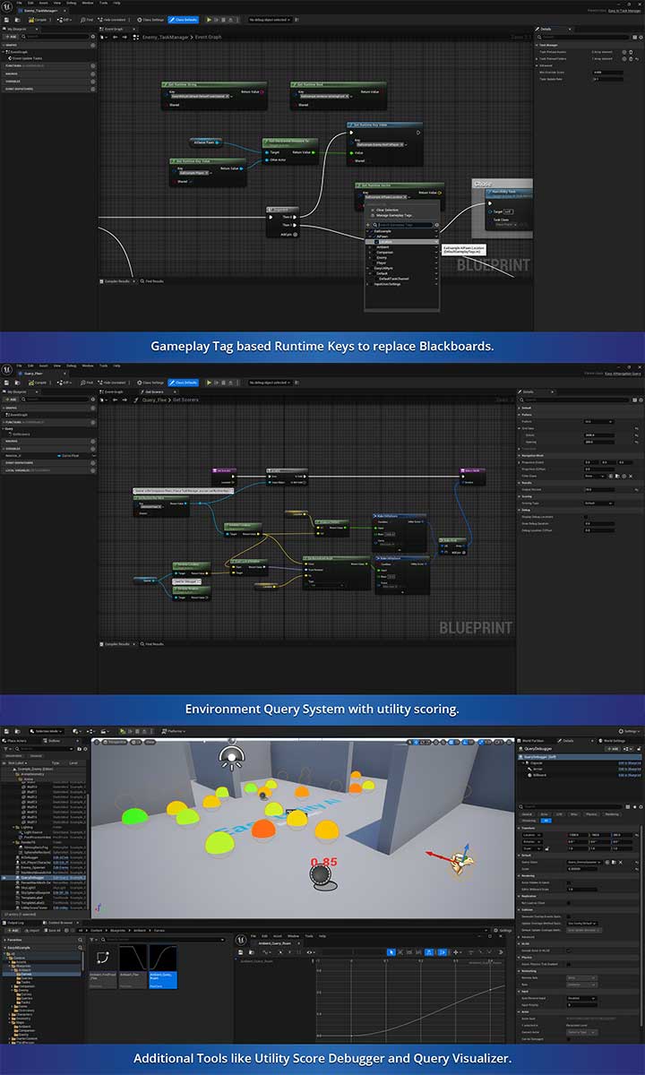This screenshot has height=1075, width=645.
Task: Expand EVENT DISPATCHERS in Enemy_TaskManager My Blueprint panel
Action: click(48, 89)
